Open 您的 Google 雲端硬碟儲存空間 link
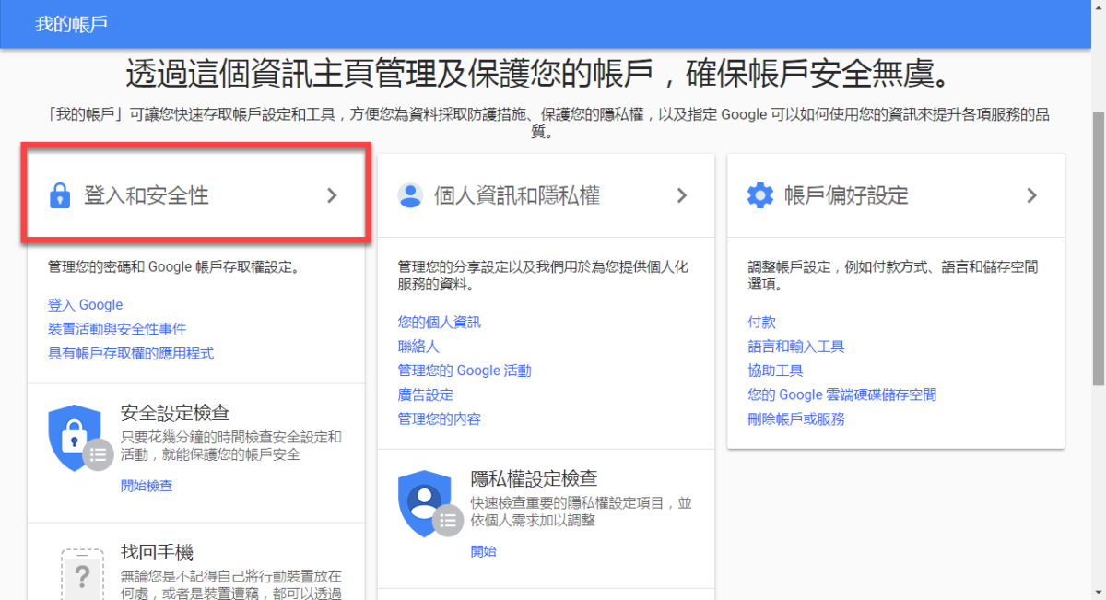This screenshot has height=600, width=1106. tap(842, 394)
